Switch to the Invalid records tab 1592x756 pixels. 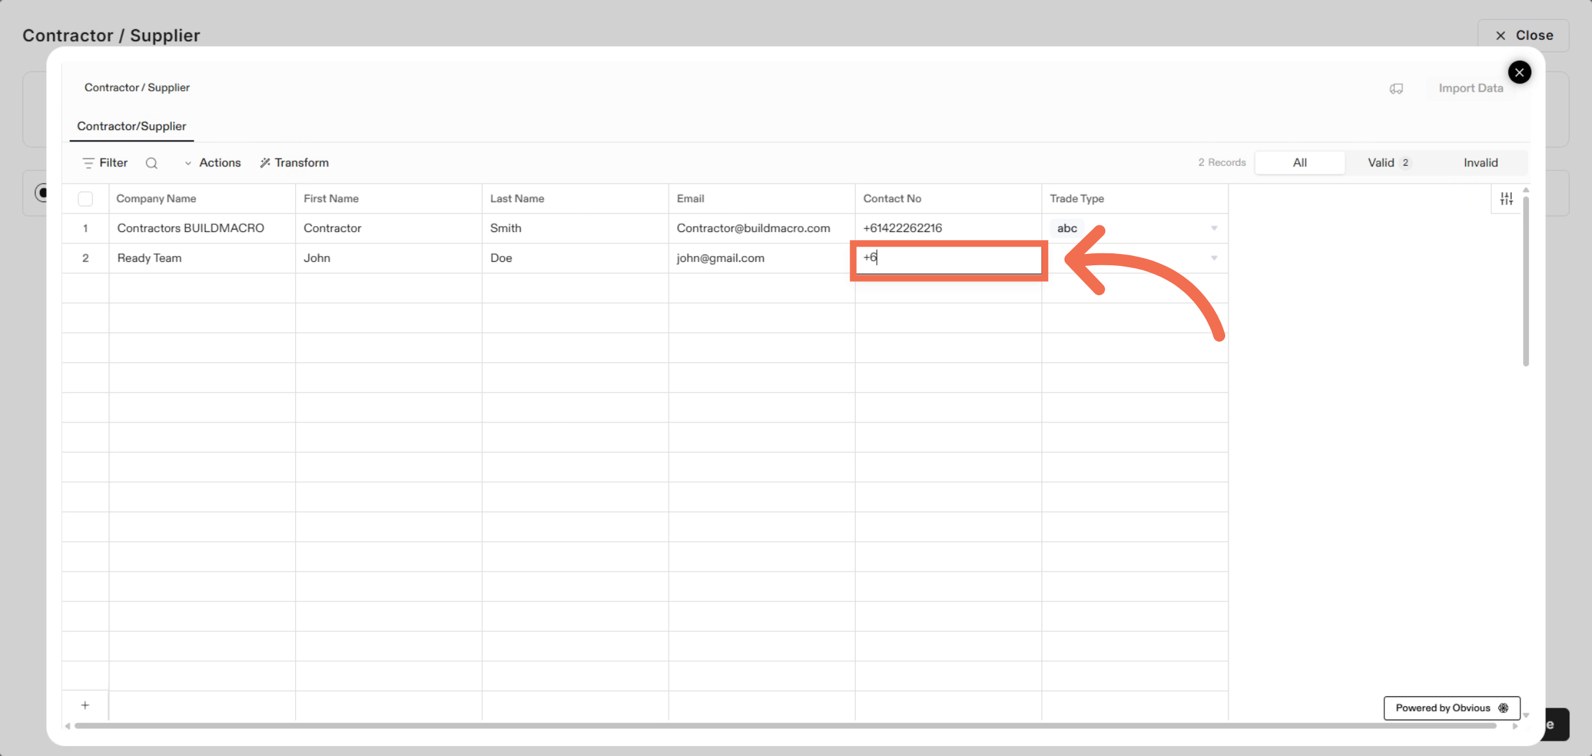(x=1481, y=163)
